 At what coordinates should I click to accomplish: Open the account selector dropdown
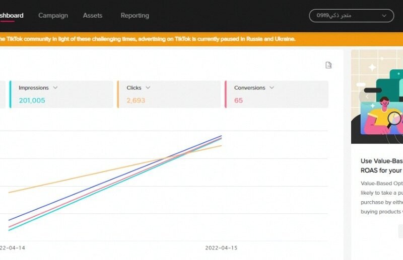coord(351,16)
